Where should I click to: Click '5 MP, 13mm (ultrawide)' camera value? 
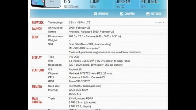(82, 103)
